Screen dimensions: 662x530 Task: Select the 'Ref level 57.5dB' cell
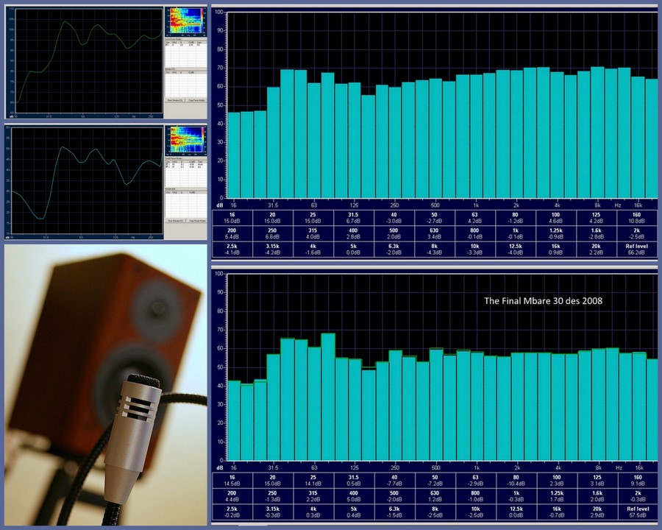click(x=638, y=512)
